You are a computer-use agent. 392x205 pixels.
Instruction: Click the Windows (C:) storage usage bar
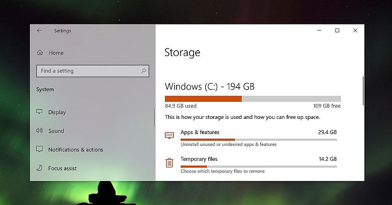(253, 99)
